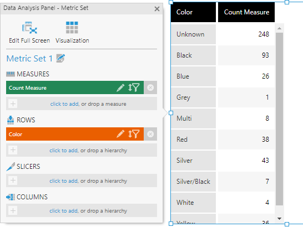Edit the Count Measure with pencil icon

120,87
